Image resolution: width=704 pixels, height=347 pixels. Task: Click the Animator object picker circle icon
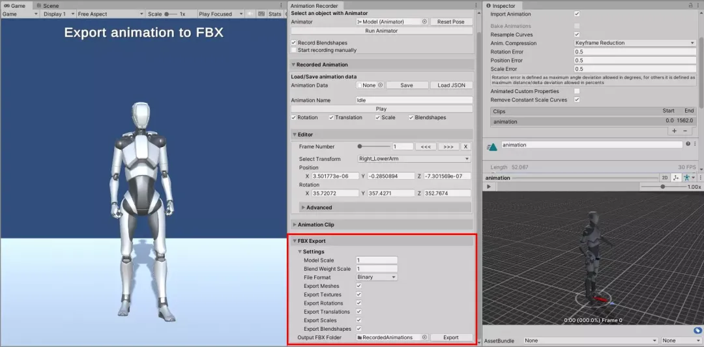point(424,21)
